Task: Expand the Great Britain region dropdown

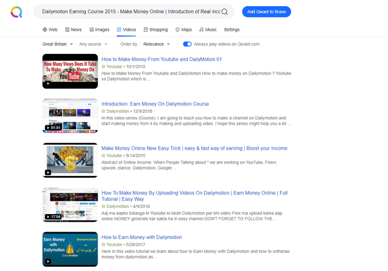Action: point(58,44)
